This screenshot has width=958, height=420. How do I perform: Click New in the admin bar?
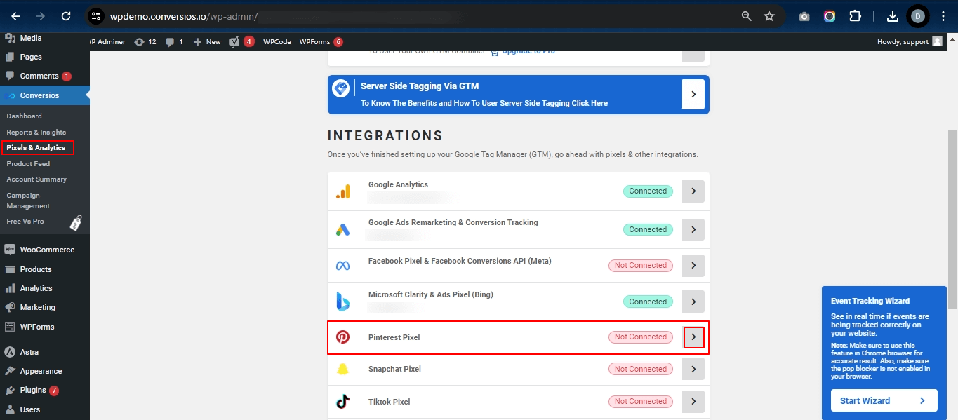point(207,42)
